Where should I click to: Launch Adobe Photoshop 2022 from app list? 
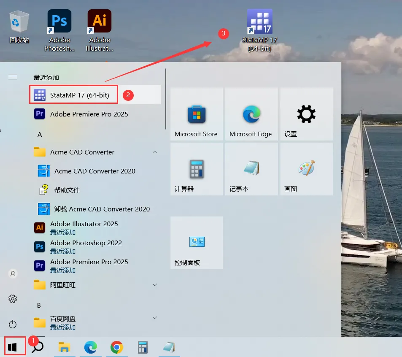(x=95, y=247)
